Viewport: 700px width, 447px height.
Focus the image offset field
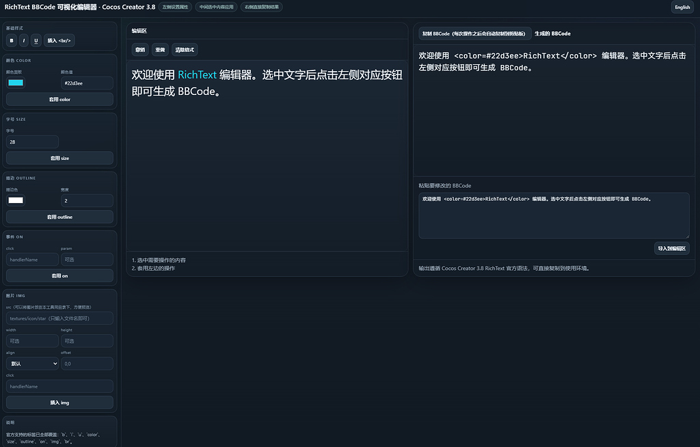coord(87,364)
